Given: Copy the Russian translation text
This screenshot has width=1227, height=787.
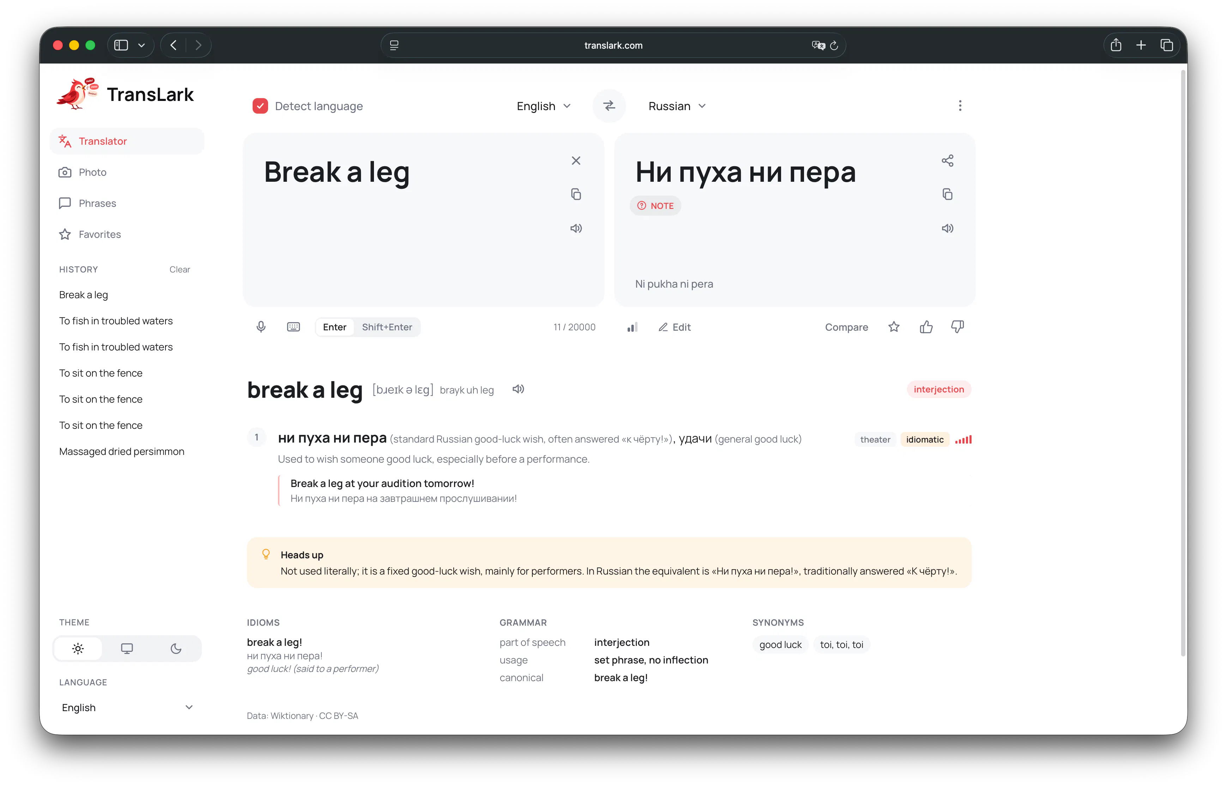Looking at the screenshot, I should click(947, 194).
